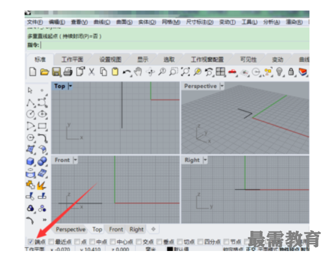Switch to the 显示 toolbar tab
Screen dimensions: 324x259
point(142,60)
